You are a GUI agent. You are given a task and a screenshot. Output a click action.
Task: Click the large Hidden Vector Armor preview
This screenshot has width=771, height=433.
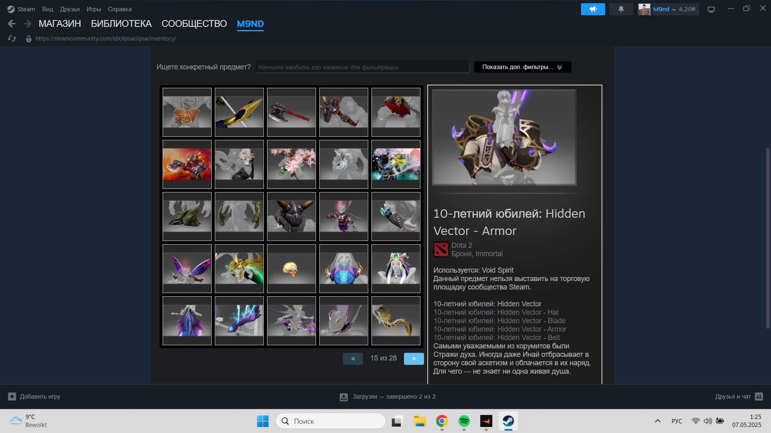pos(504,138)
